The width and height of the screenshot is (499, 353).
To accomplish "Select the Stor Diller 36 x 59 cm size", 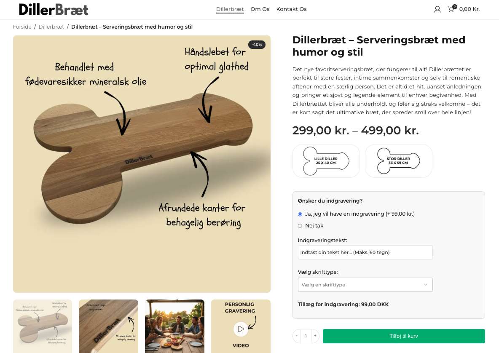I will pos(399,161).
